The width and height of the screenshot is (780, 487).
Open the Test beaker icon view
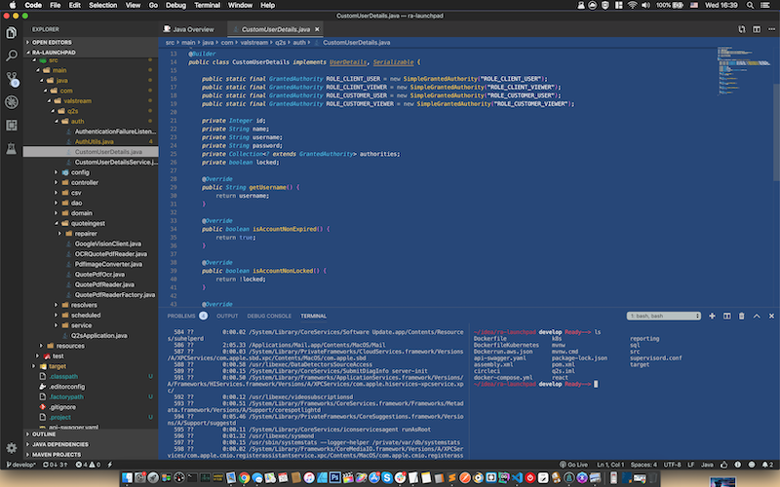tap(12, 147)
